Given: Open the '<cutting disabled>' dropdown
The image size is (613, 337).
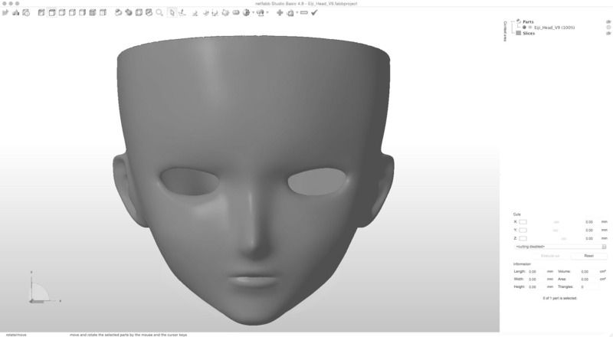Looking at the screenshot, I should point(560,247).
